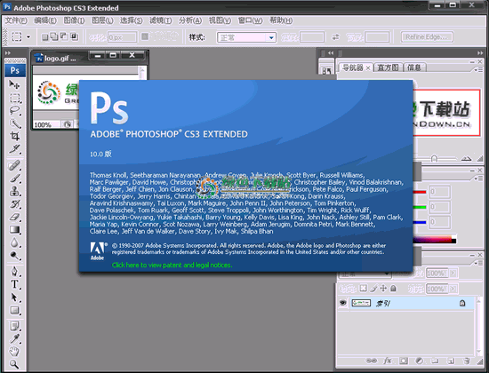Select the Lasso tool
Screen dimensions: 489x373
pyautogui.click(x=14, y=111)
